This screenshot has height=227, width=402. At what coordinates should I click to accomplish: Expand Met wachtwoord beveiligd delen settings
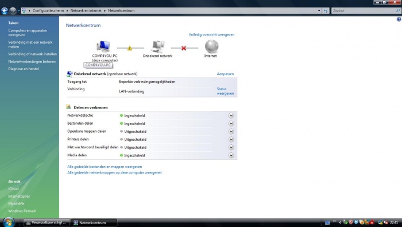pyautogui.click(x=231, y=147)
